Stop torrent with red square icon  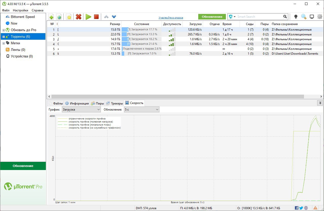point(96,17)
